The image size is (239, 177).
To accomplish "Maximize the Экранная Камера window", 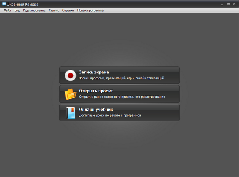I will point(228,4).
